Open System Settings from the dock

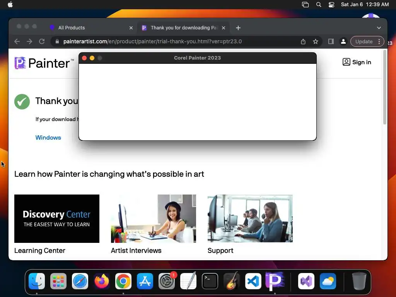pos(167,281)
